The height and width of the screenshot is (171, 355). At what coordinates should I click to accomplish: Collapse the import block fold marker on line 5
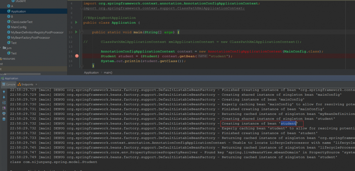(82, 8)
